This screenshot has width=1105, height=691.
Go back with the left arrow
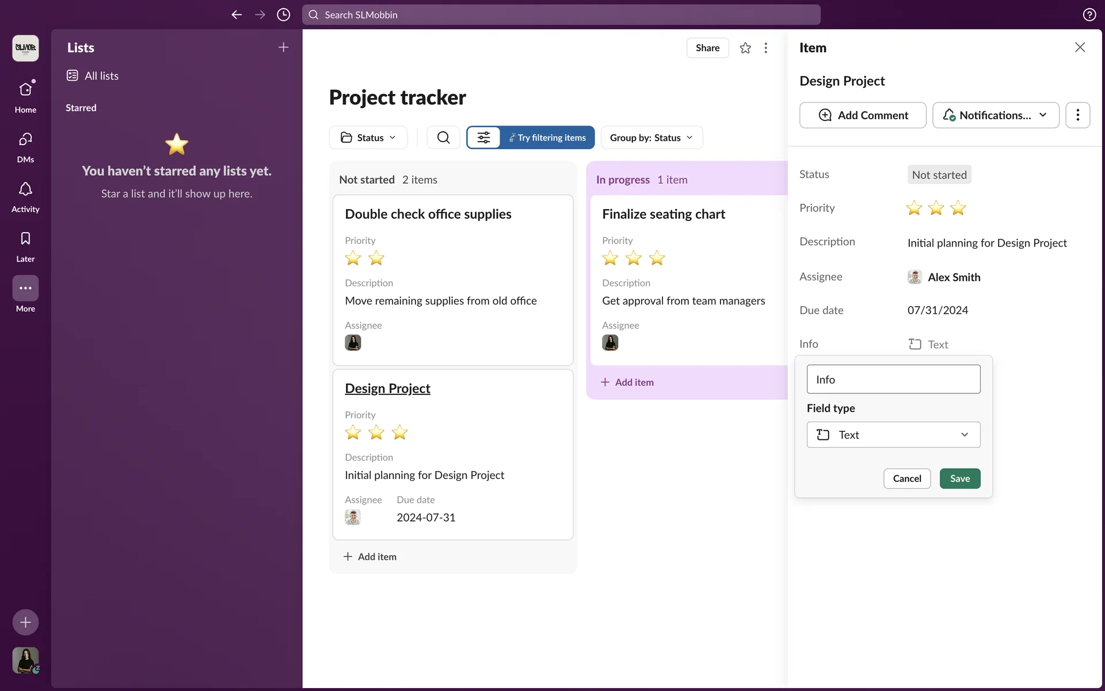click(x=236, y=15)
